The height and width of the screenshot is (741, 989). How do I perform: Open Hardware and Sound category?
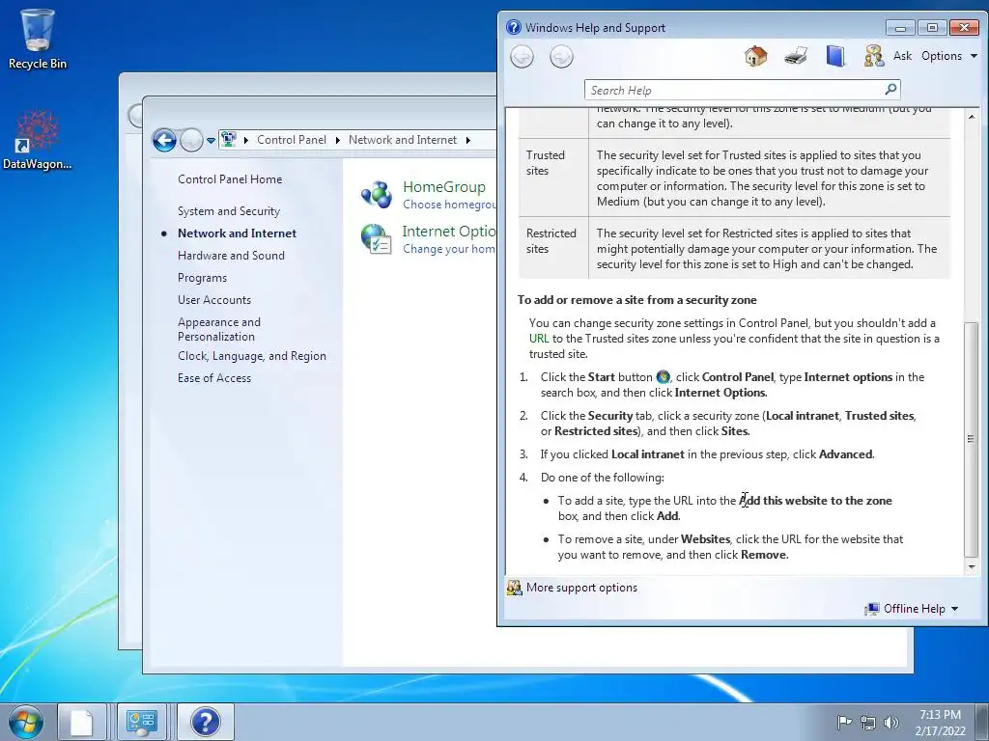(x=231, y=255)
